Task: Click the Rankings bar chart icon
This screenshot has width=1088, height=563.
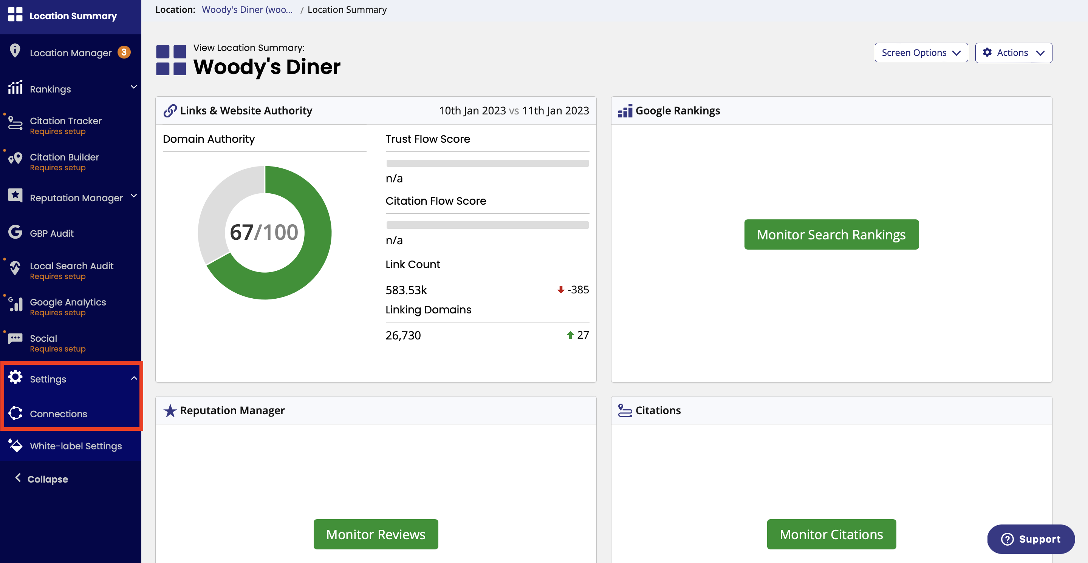Action: pyautogui.click(x=15, y=87)
